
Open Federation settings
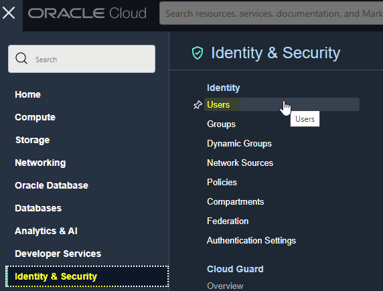[228, 221]
